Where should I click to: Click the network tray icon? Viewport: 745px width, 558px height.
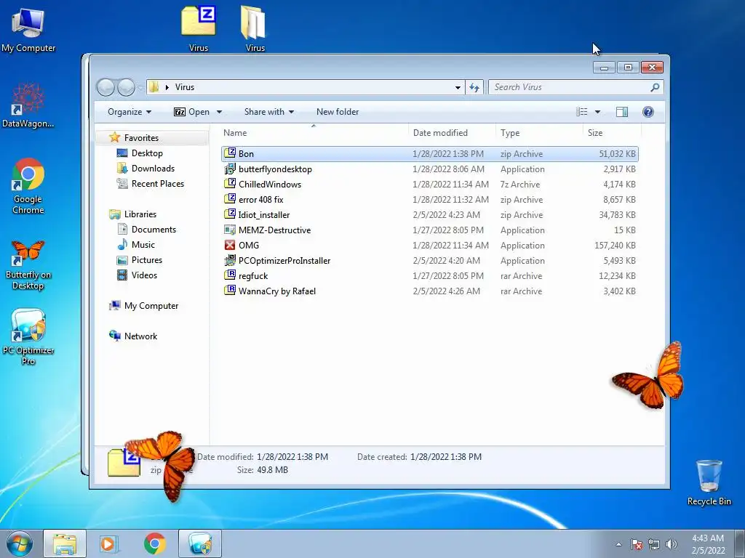[654, 544]
